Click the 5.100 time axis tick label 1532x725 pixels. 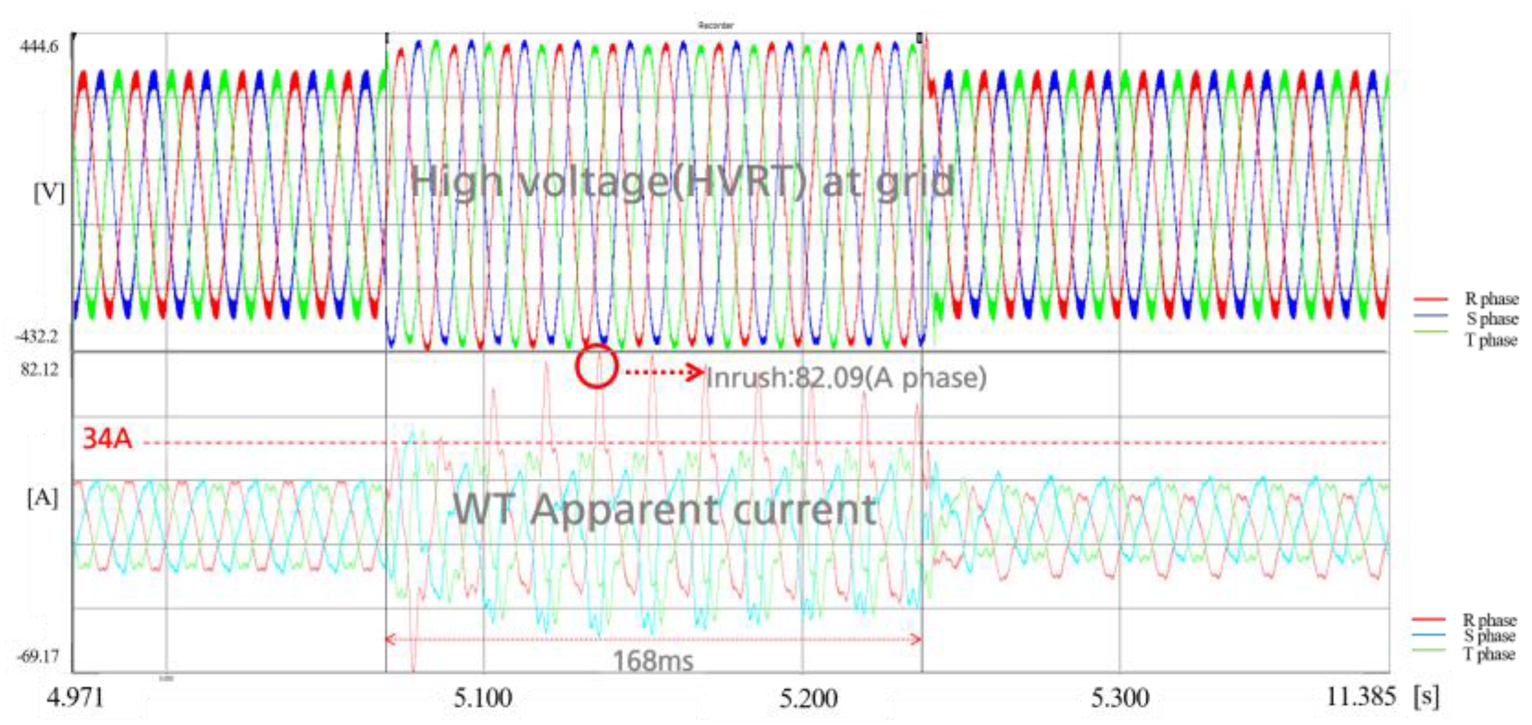click(483, 698)
